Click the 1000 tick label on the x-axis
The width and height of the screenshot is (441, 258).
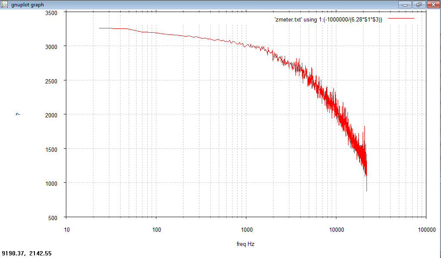(x=246, y=230)
